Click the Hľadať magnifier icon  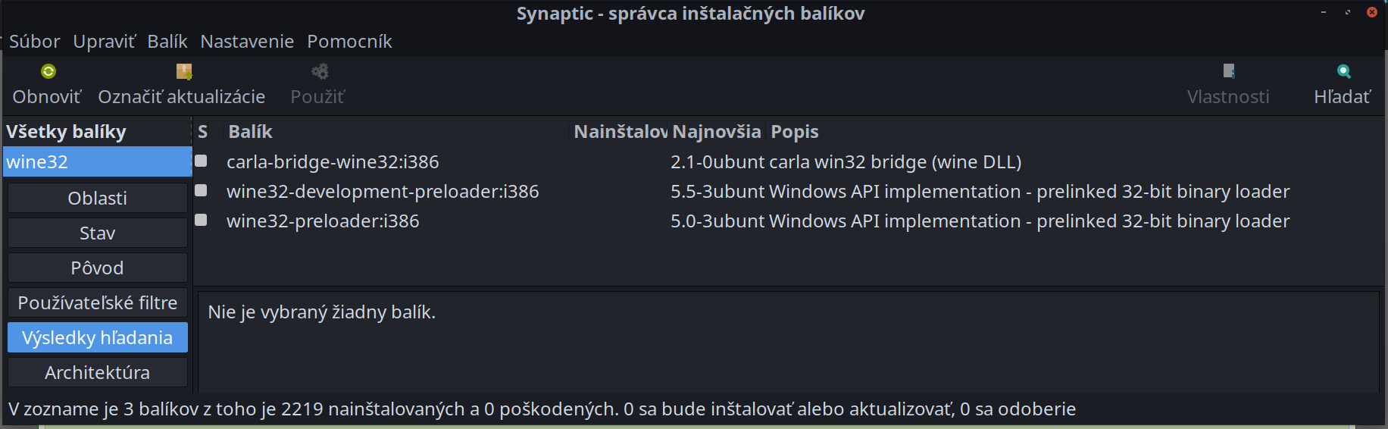[x=1343, y=72]
